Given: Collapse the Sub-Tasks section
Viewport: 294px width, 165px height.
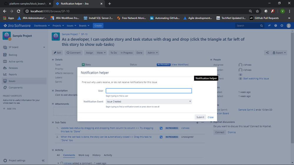Looking at the screenshot, I should point(53,122).
